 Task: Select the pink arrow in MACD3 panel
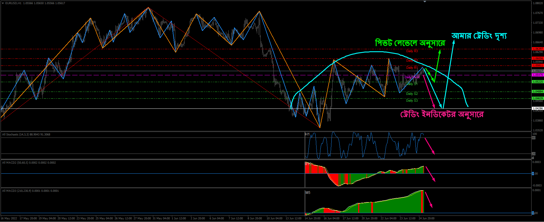pos(428,200)
